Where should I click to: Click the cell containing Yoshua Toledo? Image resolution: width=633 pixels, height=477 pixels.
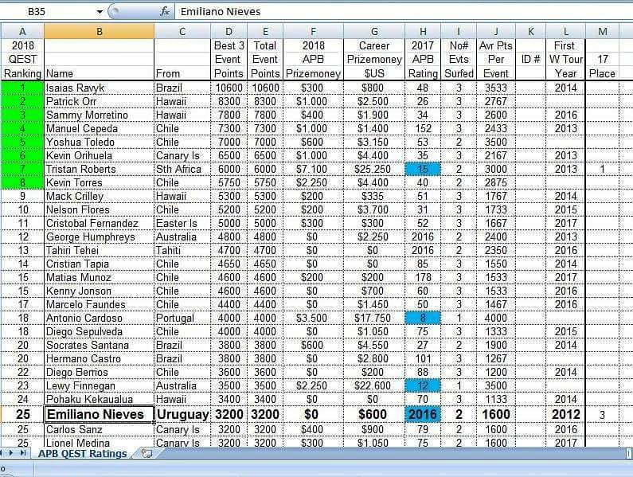click(99, 142)
